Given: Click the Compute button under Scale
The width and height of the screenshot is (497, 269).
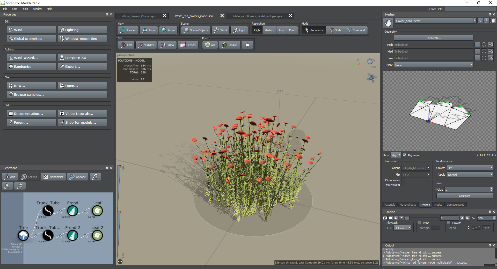Looking at the screenshot, I should click(x=464, y=196).
